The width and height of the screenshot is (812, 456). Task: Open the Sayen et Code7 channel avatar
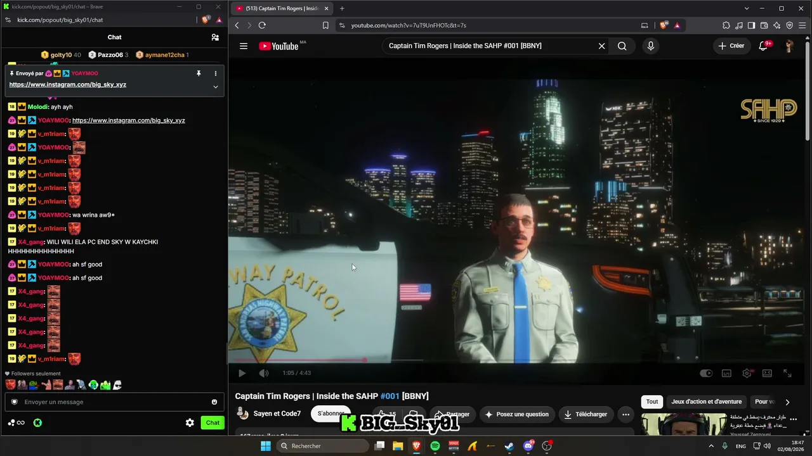pyautogui.click(x=242, y=414)
